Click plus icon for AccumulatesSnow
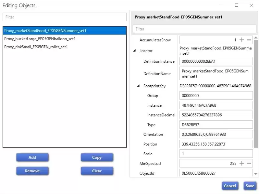 coord(241,40)
